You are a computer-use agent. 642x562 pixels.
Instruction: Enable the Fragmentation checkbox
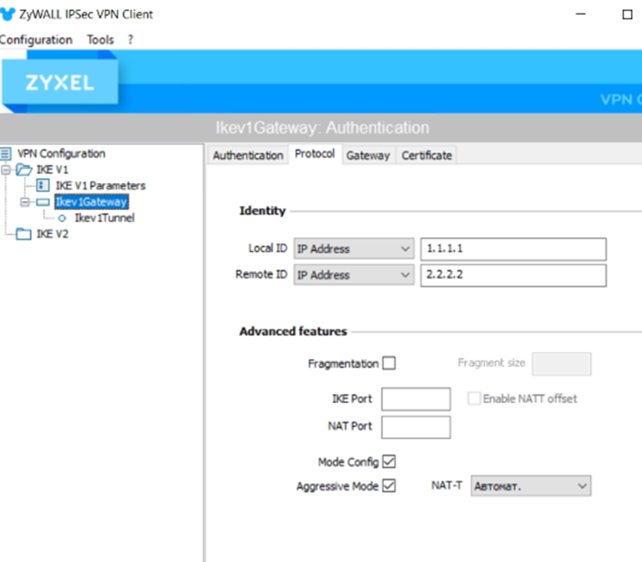point(389,363)
